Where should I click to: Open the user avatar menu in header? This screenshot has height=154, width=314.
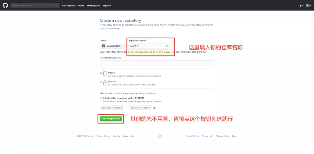click(x=309, y=6)
